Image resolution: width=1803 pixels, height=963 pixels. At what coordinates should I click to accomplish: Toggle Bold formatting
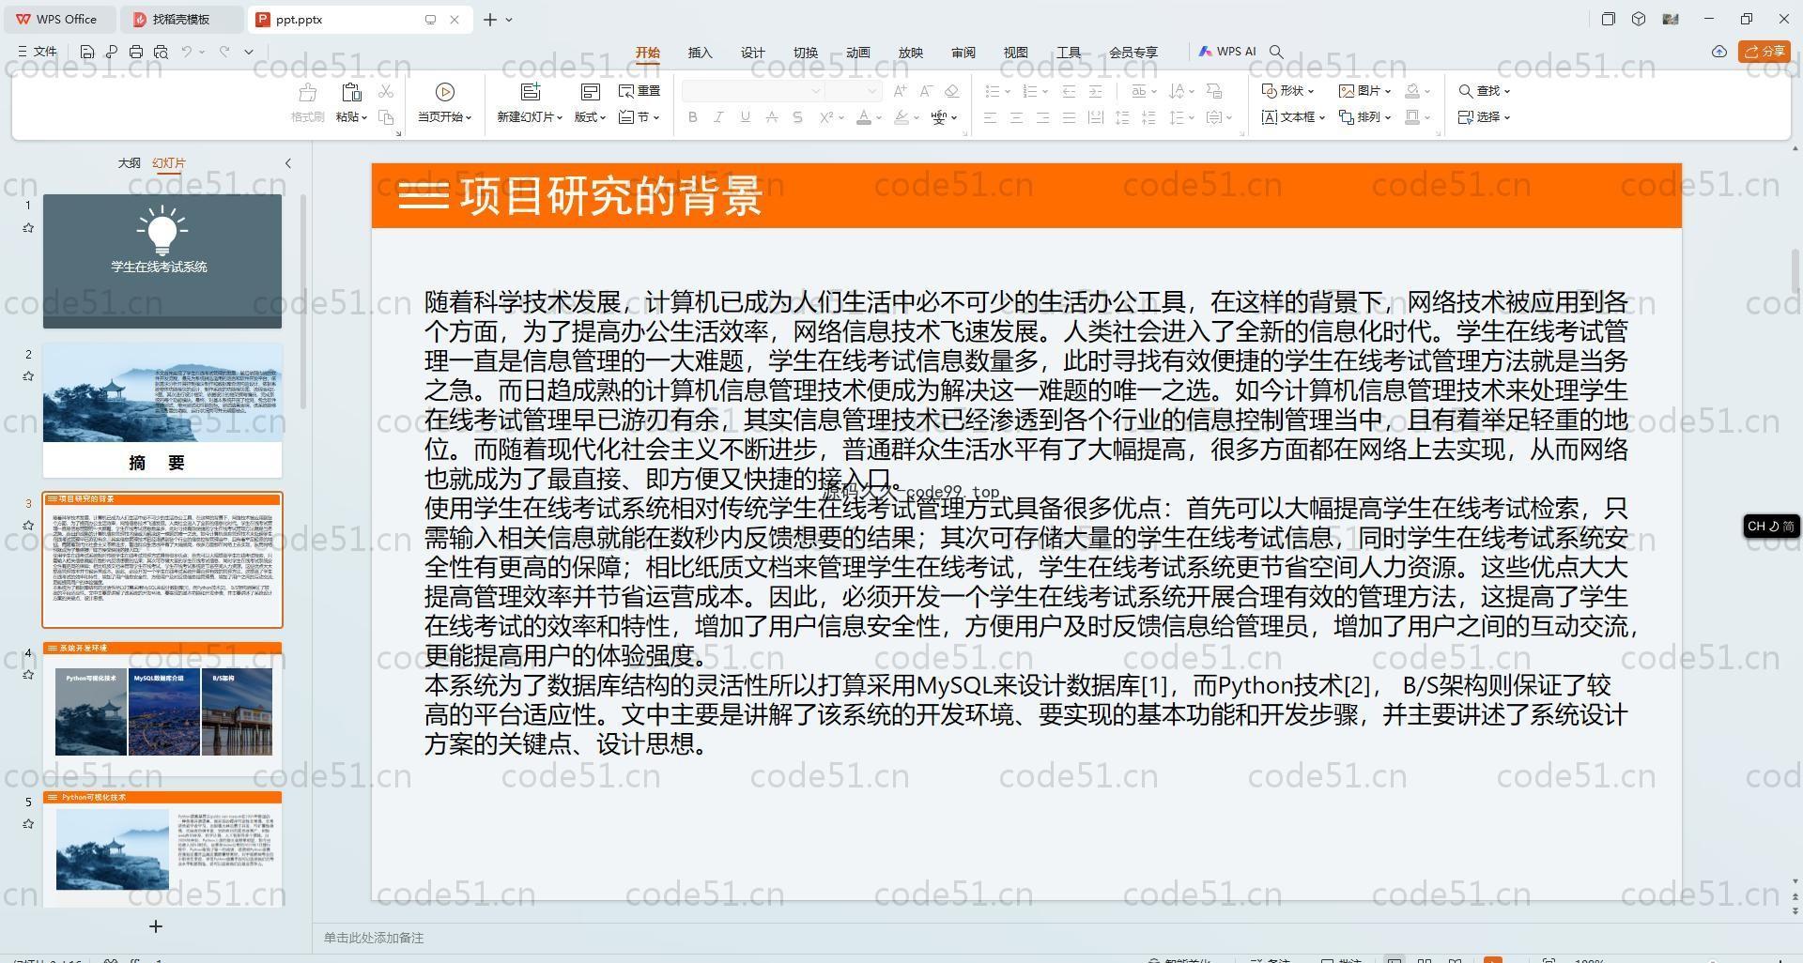click(693, 117)
